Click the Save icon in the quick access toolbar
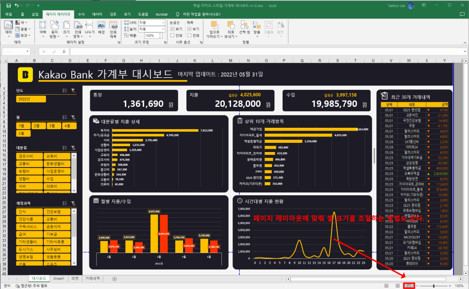Image resolution: width=469 pixels, height=289 pixels. (x=8, y=5)
